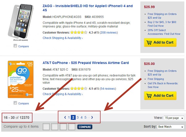Screen dimensions: 186x137
Task: Expand AT&T GoPhone Check Shipping & Availability
Action: point(63,94)
